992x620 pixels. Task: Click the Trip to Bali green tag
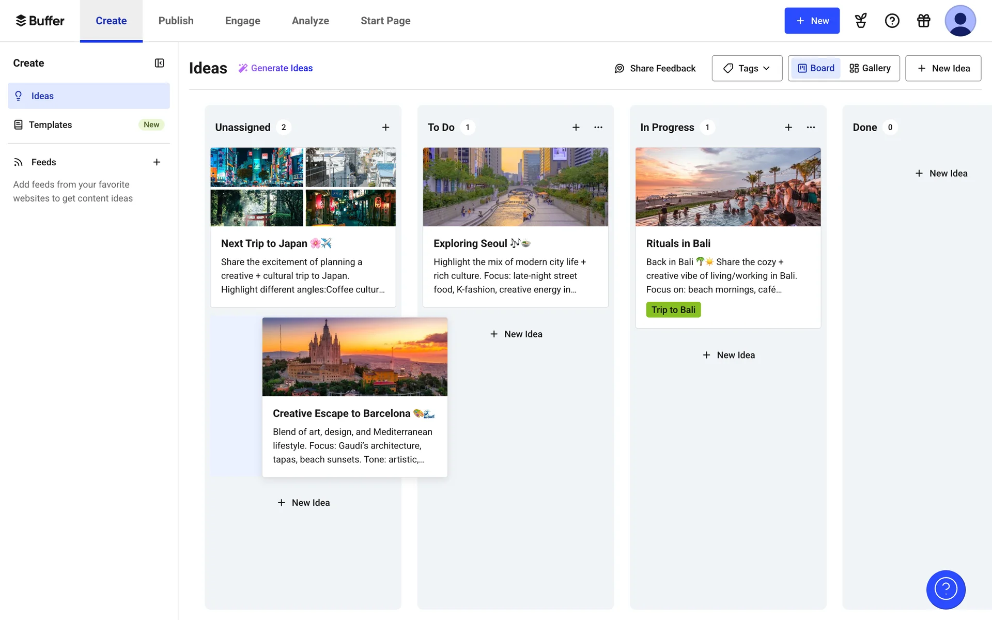pos(673,309)
